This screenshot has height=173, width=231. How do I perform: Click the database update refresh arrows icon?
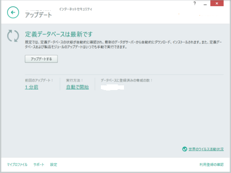(13, 36)
